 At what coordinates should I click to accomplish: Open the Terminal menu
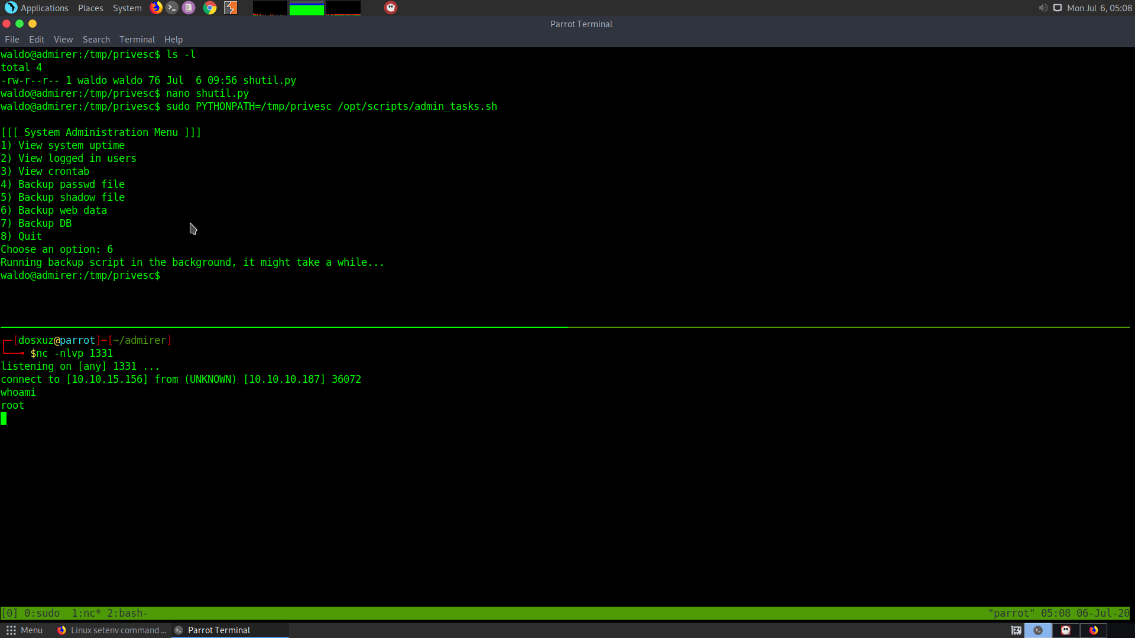point(137,40)
